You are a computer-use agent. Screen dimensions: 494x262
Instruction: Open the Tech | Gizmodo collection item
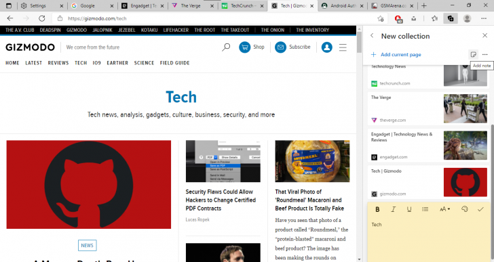pos(428,182)
